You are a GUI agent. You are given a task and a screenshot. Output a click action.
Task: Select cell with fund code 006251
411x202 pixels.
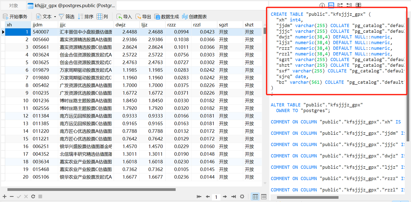point(44,146)
